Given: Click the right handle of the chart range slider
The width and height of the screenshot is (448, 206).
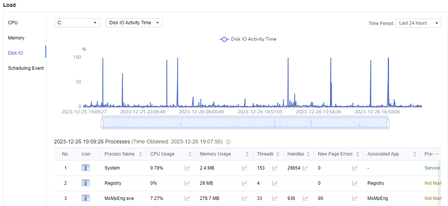Looking at the screenshot, I should 388,123.
